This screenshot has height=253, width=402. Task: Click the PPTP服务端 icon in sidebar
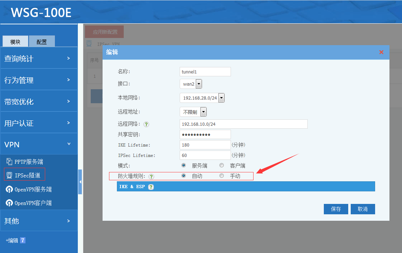pyautogui.click(x=9, y=162)
